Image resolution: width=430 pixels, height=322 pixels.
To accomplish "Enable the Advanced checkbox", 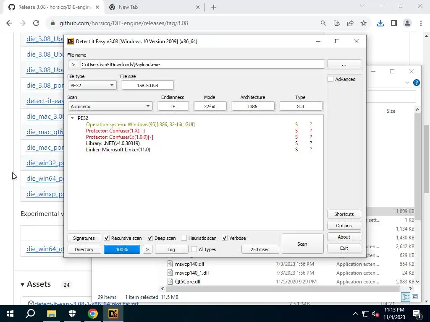I will [x=331, y=79].
